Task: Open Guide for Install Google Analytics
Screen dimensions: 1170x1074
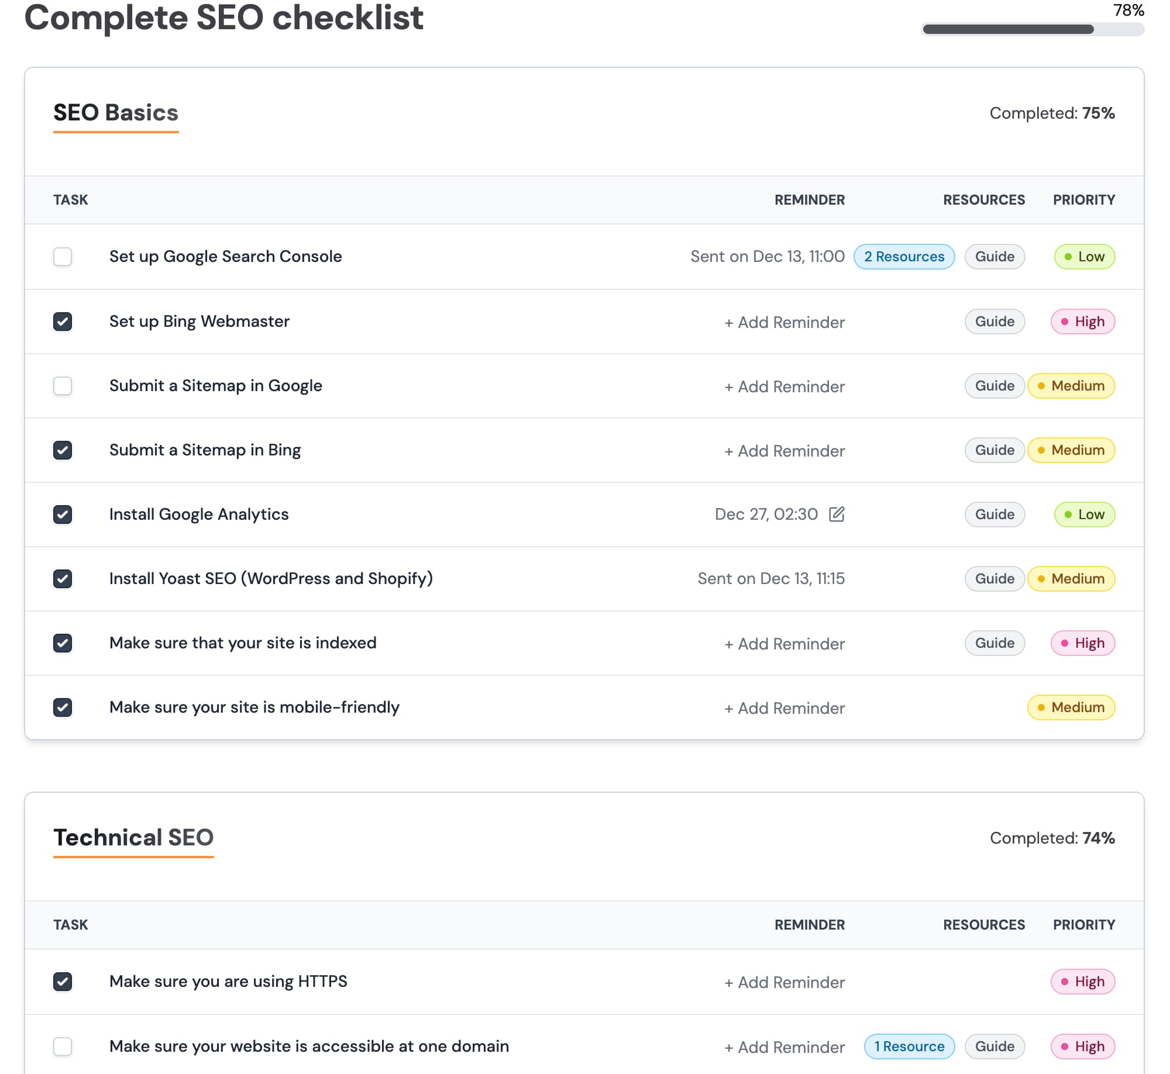Action: [x=995, y=514]
